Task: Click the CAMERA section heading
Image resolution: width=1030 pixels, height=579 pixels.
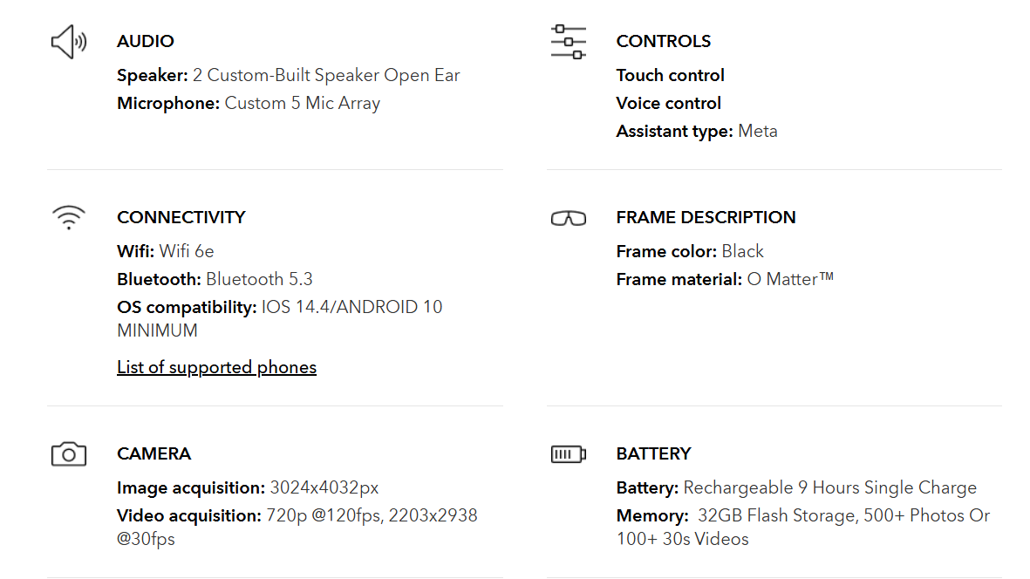Action: click(153, 453)
